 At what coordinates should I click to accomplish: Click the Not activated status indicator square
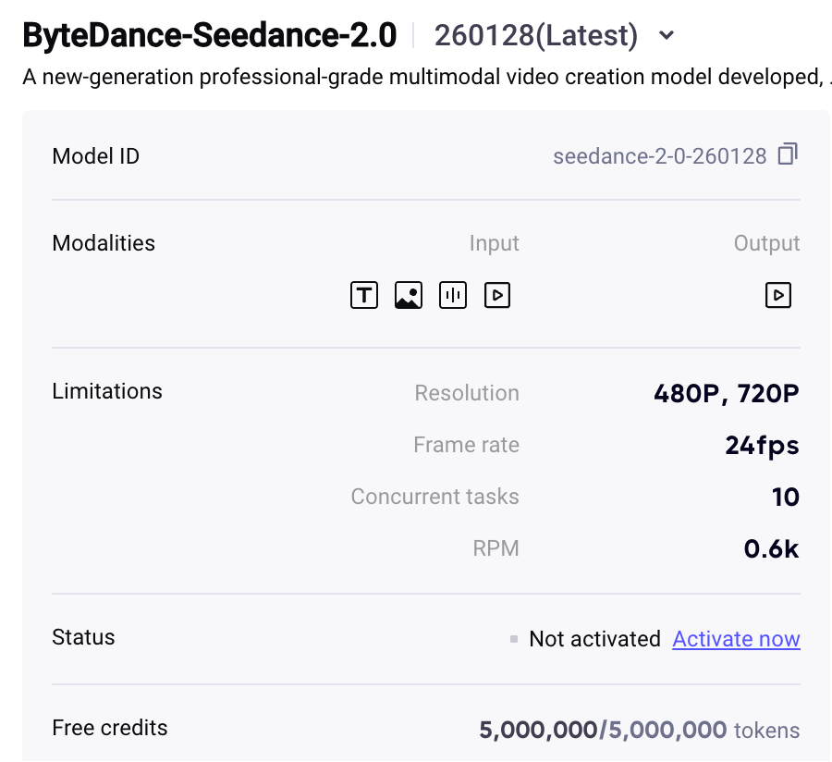click(514, 639)
